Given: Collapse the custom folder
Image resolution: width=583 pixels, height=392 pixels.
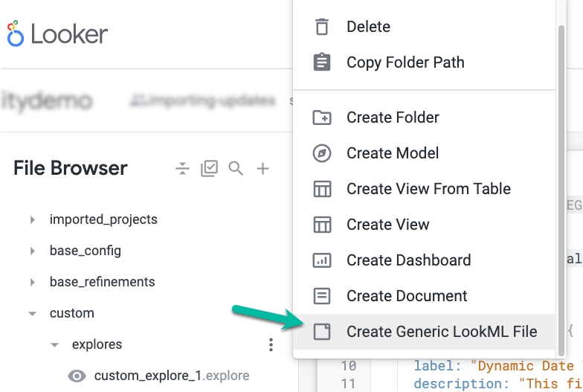Looking at the screenshot, I should pos(32,314).
